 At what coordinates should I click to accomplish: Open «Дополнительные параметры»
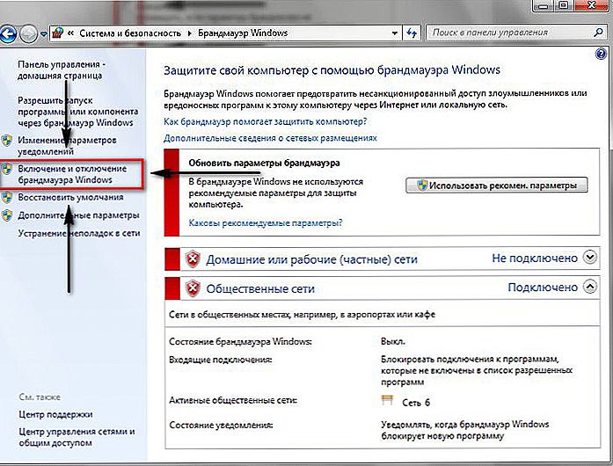point(78,215)
